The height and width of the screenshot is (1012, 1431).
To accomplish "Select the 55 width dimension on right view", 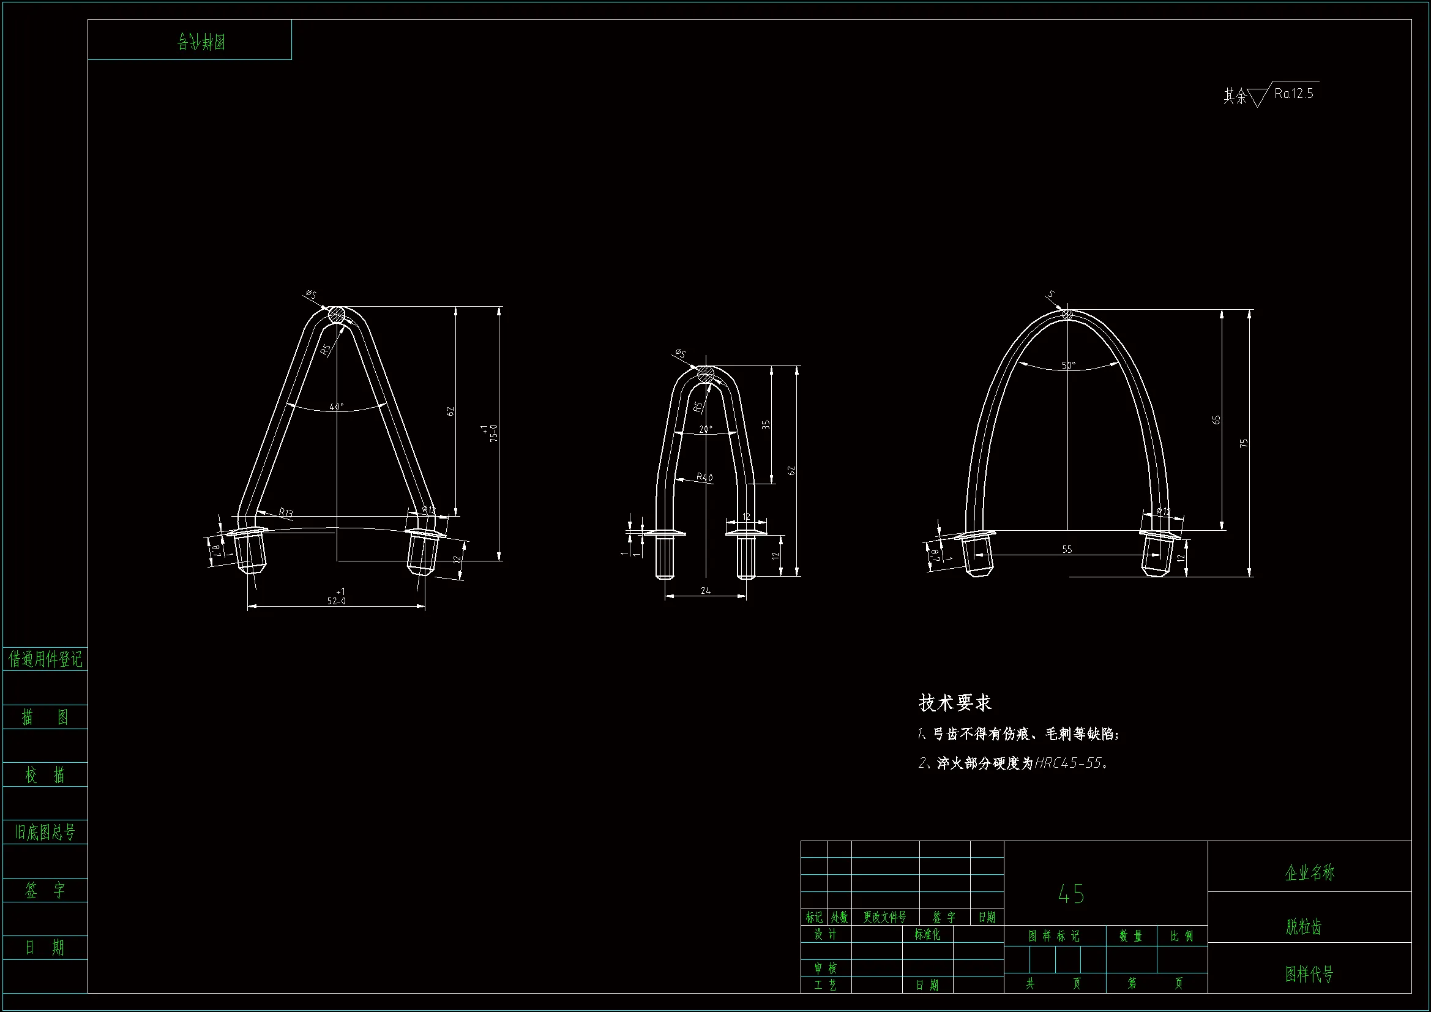I will point(1067,549).
